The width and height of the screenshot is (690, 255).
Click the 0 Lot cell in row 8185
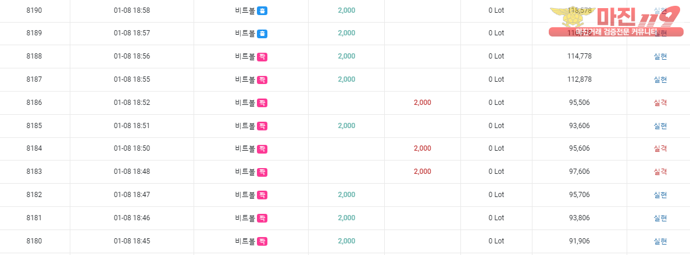point(496,126)
